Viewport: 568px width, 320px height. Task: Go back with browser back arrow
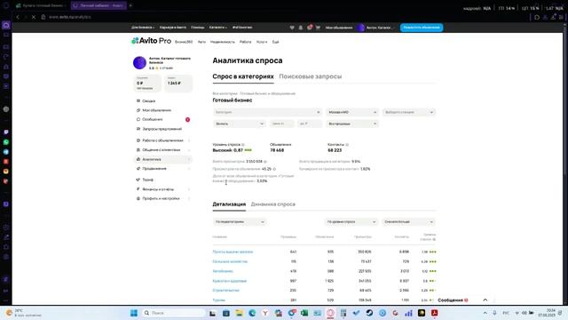pos(18,17)
